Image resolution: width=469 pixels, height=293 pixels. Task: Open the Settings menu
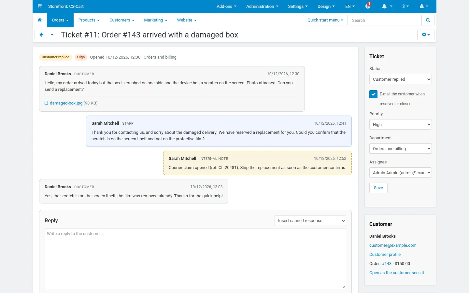298,6
